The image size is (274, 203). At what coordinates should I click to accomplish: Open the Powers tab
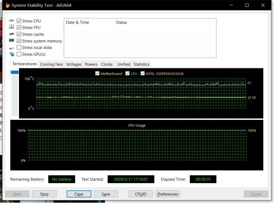pos(91,64)
